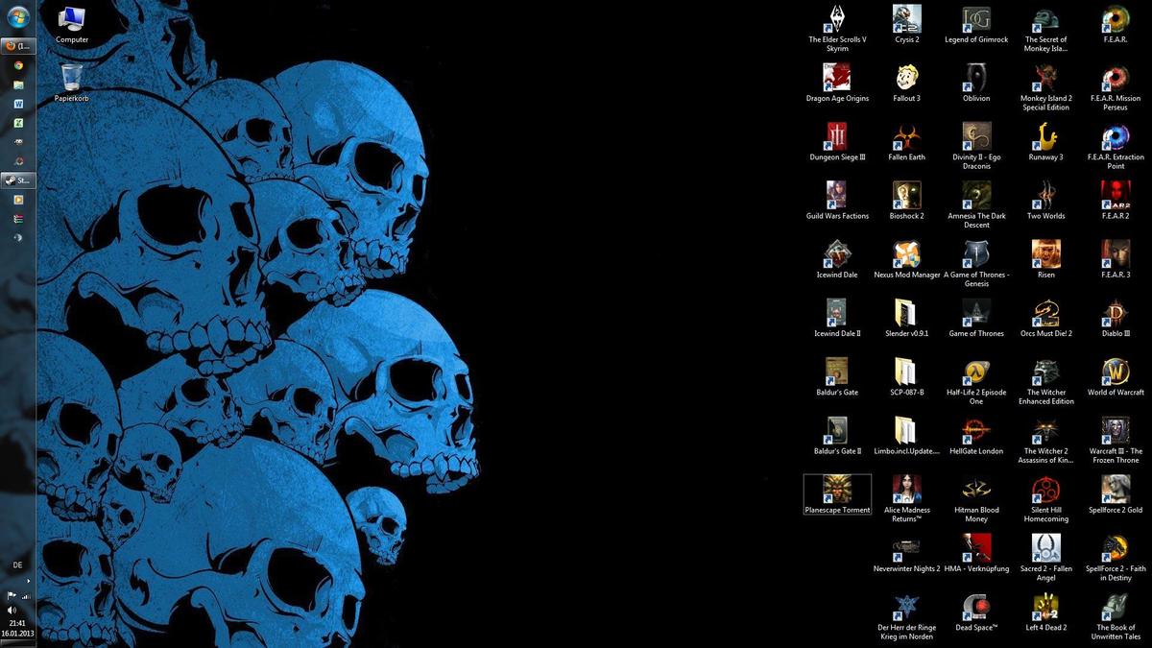
Task: Select the Dragon Age Origins icon
Action: pyautogui.click(x=837, y=84)
